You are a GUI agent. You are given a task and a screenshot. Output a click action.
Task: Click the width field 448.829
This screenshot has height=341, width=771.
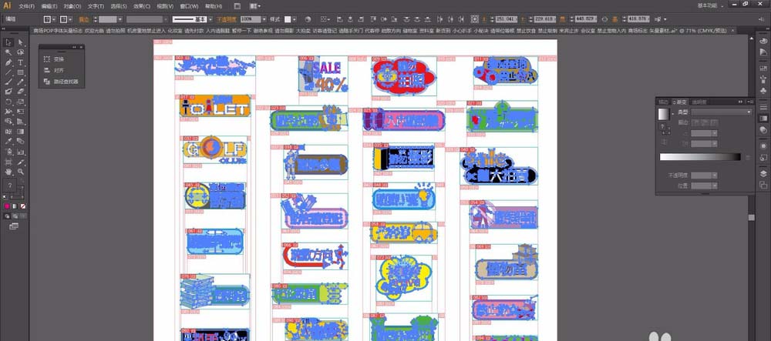tap(586, 19)
